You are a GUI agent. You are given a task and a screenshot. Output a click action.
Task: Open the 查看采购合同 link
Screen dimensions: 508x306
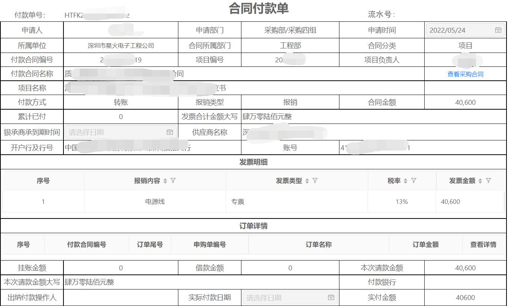(x=465, y=74)
